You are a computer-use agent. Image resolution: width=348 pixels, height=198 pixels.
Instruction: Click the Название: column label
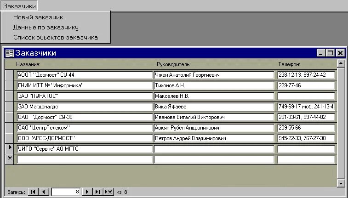pos(28,64)
